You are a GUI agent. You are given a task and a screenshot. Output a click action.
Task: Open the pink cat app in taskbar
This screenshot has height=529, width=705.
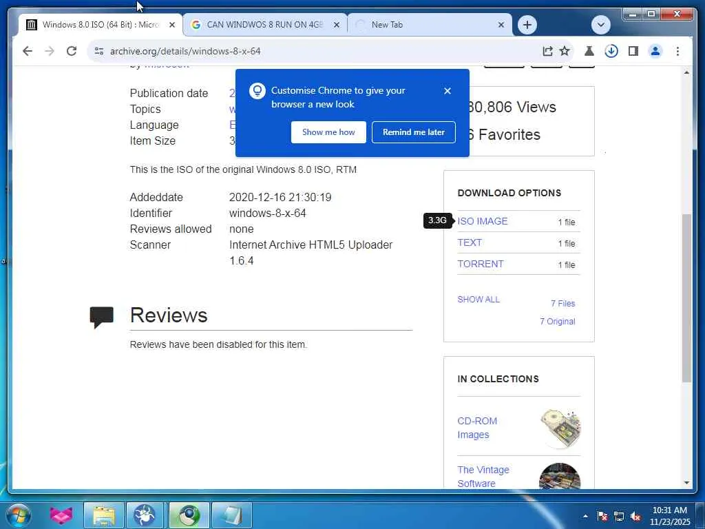[61, 515]
